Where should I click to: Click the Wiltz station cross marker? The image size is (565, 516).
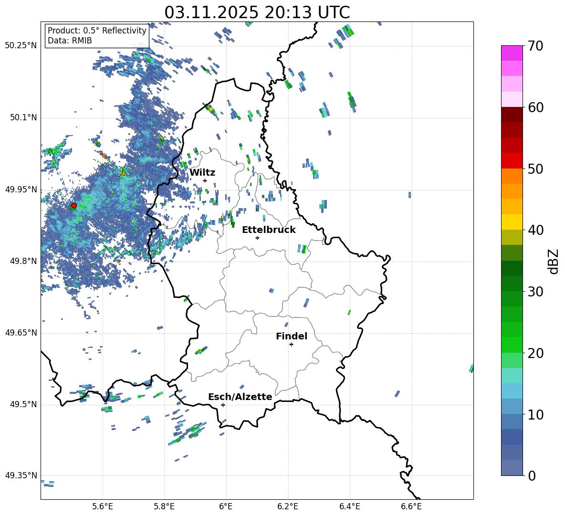tap(205, 180)
